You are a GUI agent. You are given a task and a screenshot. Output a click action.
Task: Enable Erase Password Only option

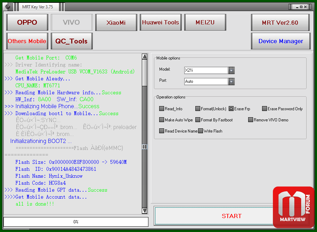coord(265,109)
